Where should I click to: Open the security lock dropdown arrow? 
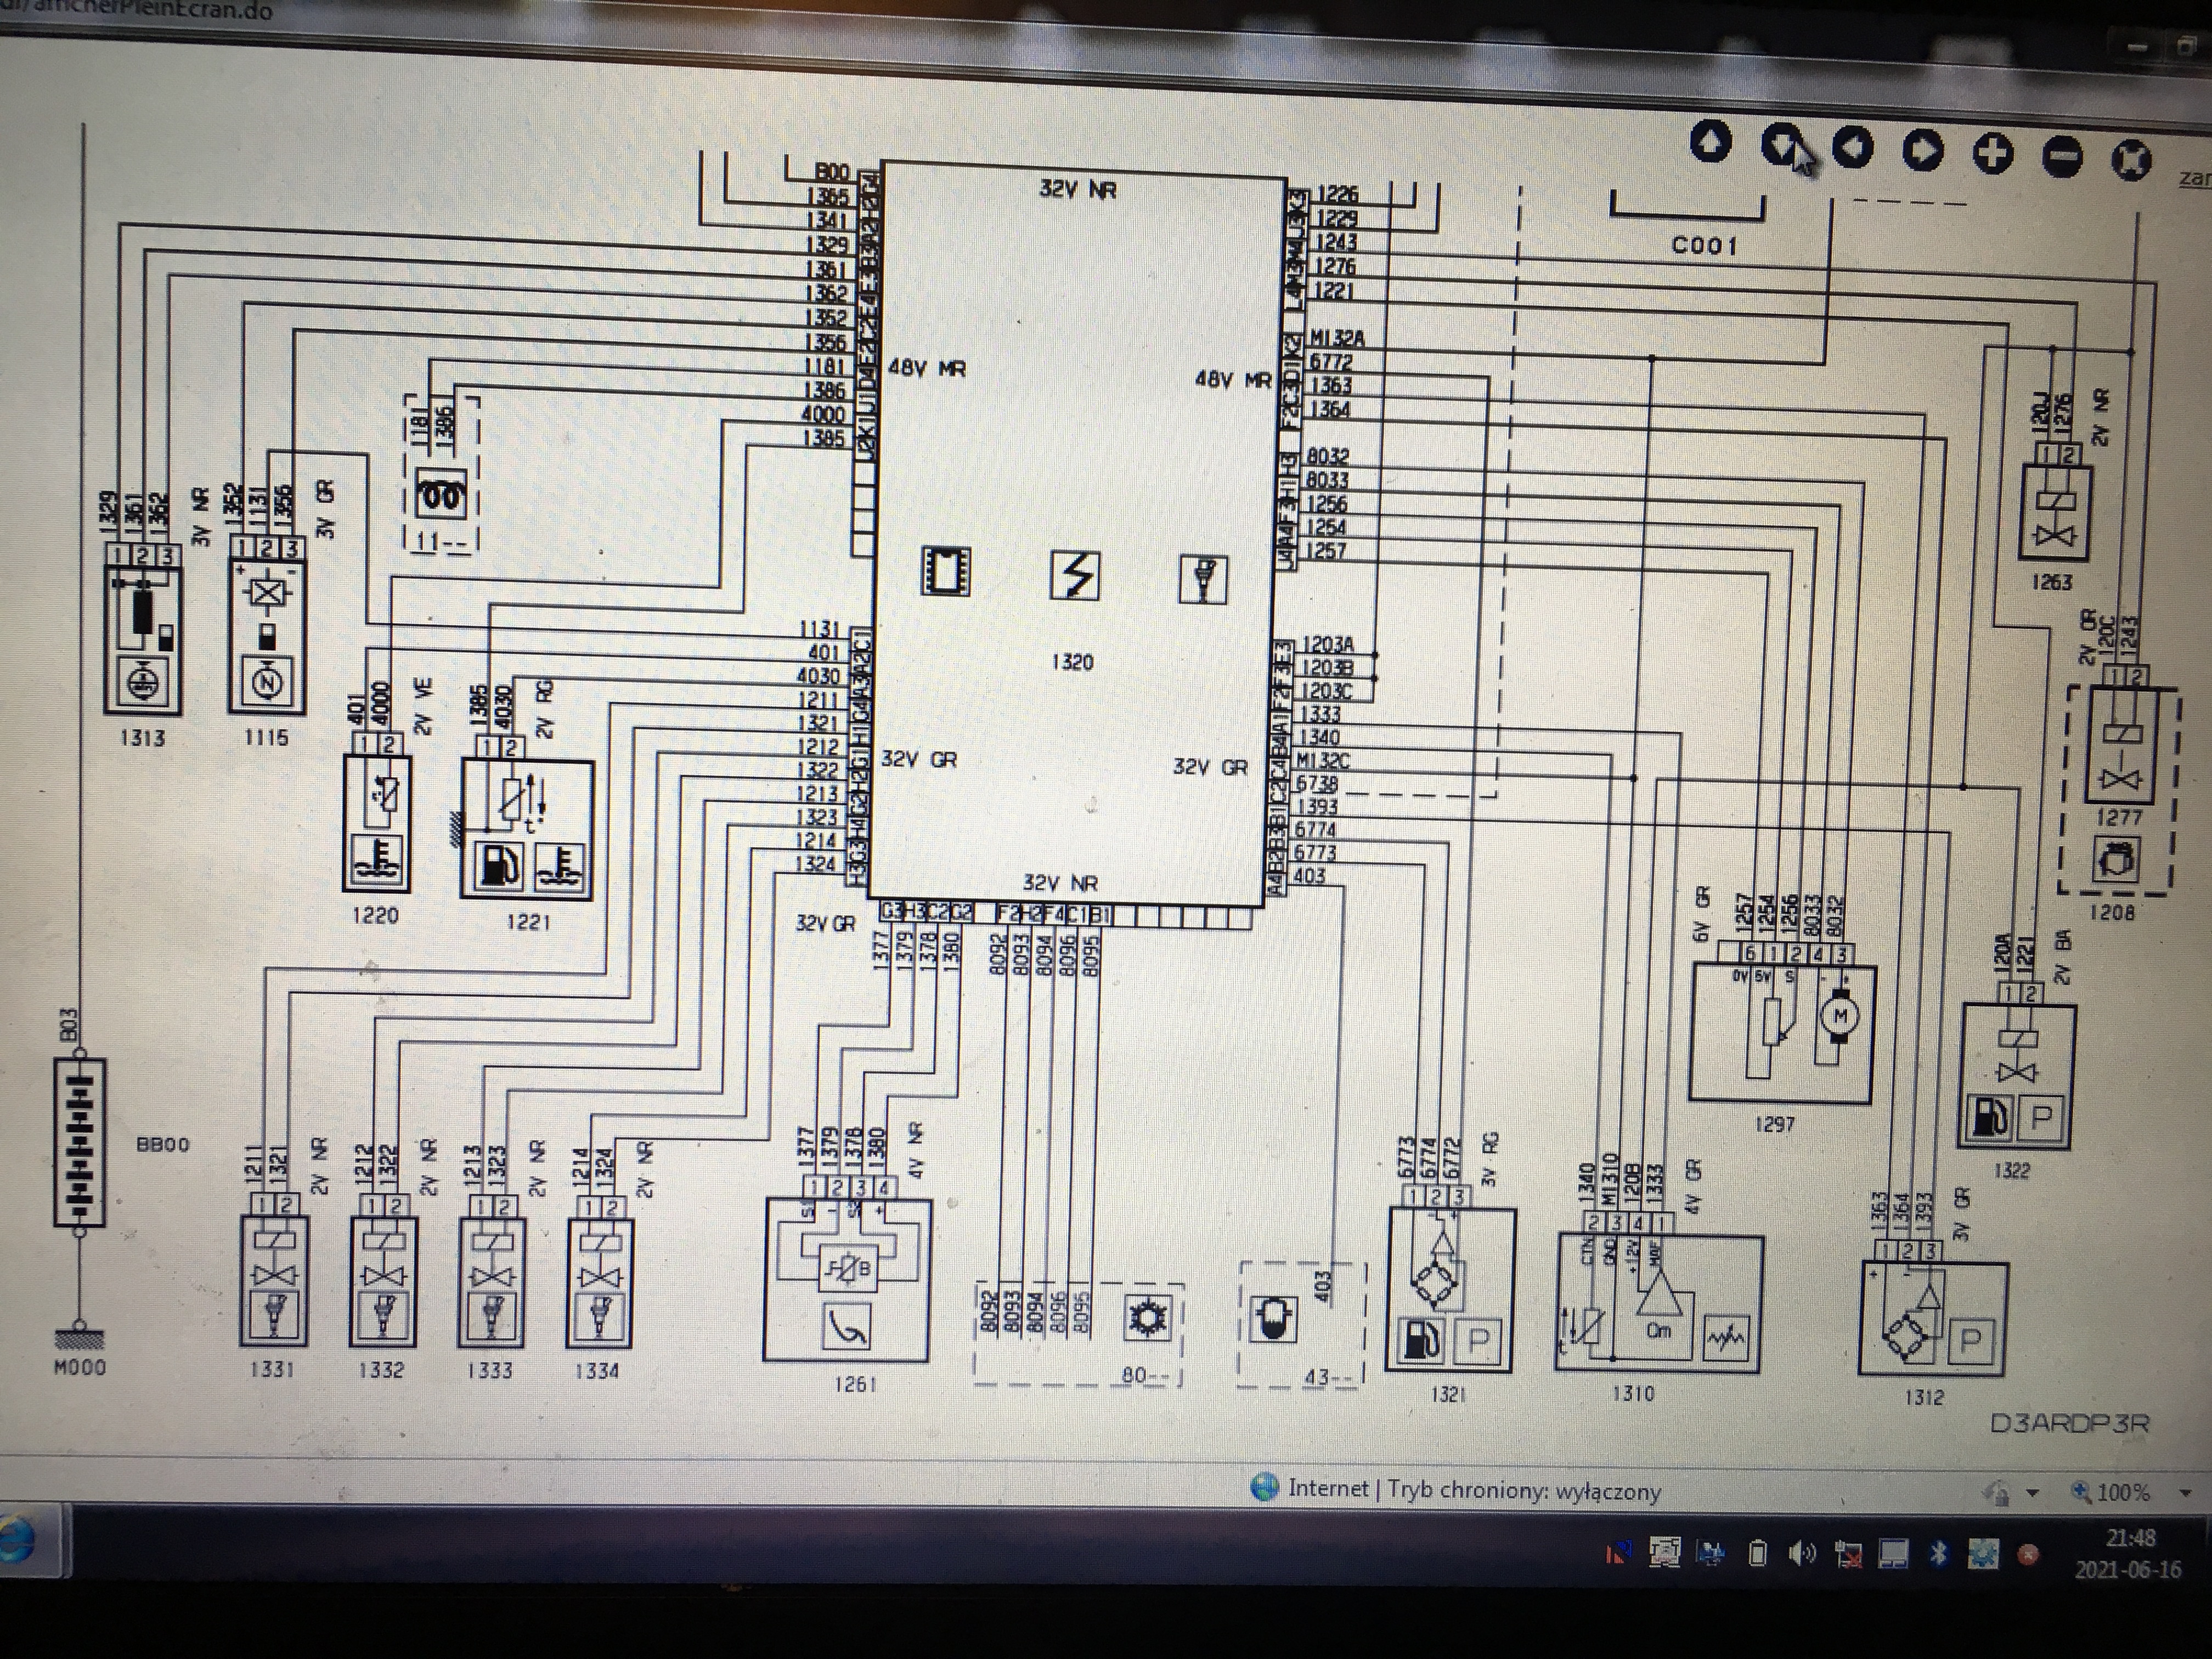[2032, 1494]
